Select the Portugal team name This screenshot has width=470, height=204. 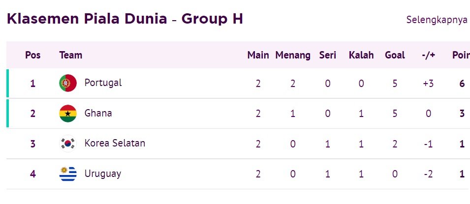click(103, 83)
